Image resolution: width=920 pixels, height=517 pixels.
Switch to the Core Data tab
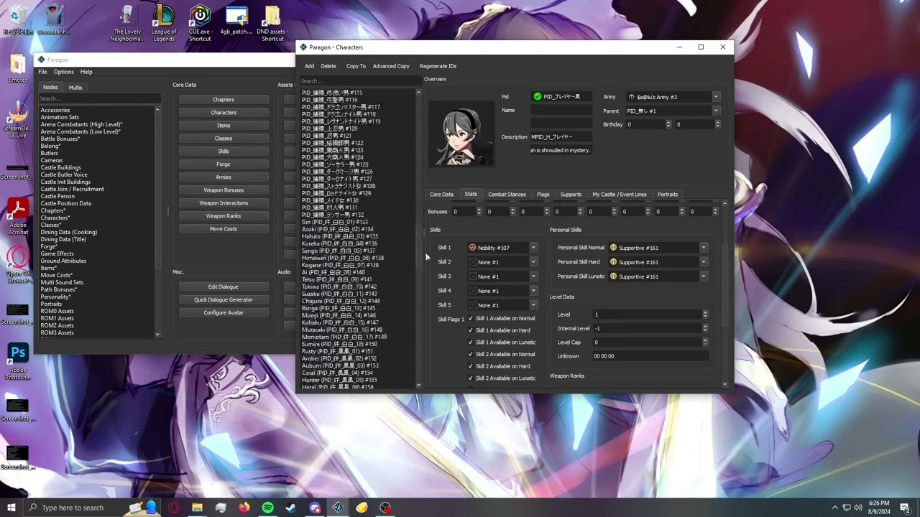click(441, 195)
